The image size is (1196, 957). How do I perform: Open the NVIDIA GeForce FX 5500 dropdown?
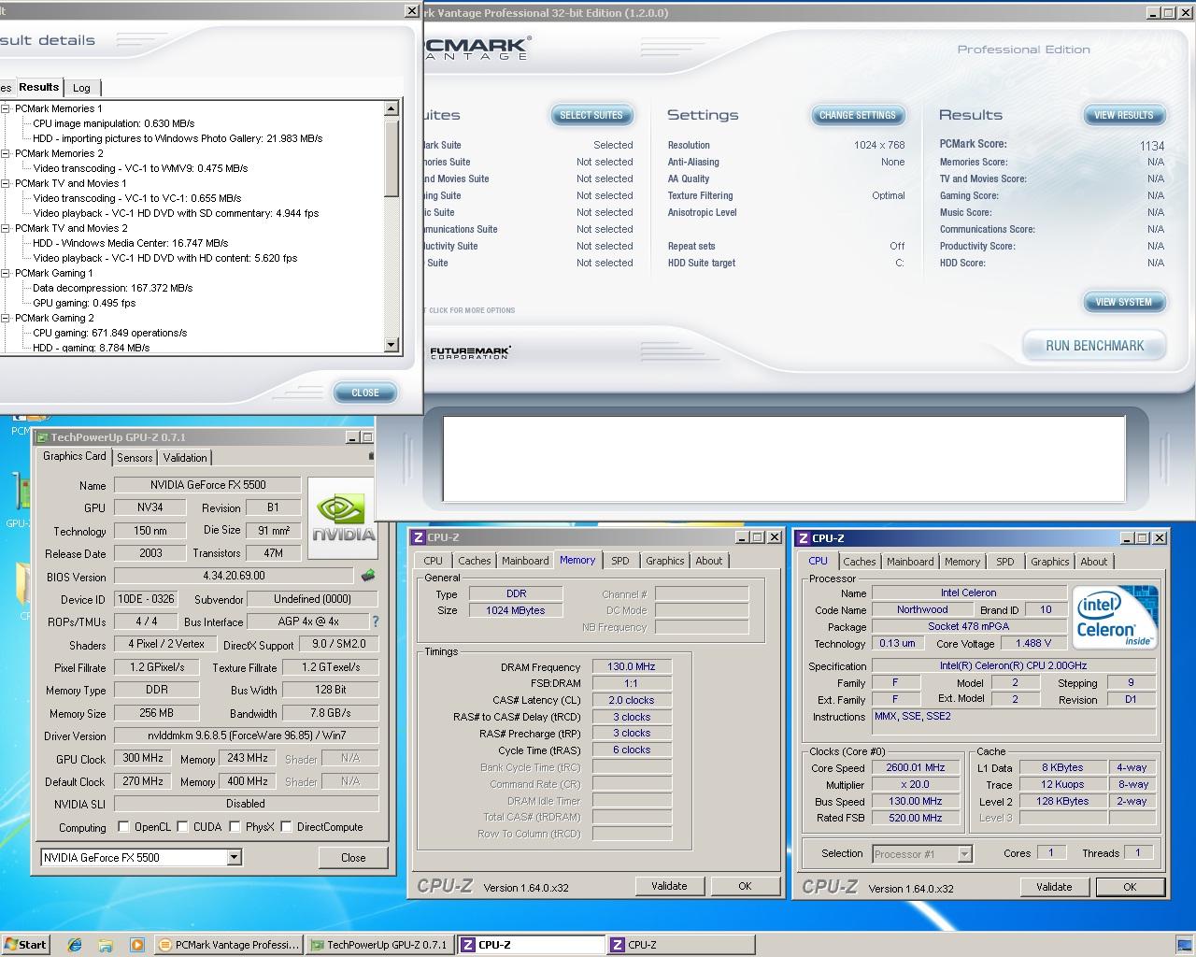tap(234, 857)
